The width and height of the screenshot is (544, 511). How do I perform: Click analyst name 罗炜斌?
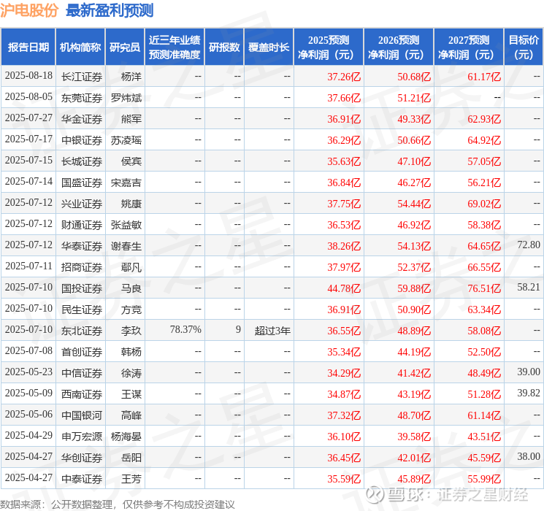pos(126,98)
